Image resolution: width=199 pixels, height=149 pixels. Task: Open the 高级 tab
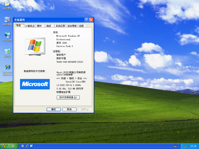(x=50, y=26)
